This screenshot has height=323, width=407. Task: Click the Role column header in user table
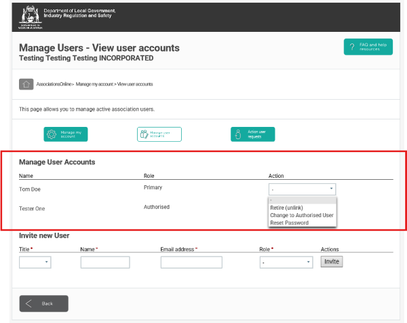(149, 176)
